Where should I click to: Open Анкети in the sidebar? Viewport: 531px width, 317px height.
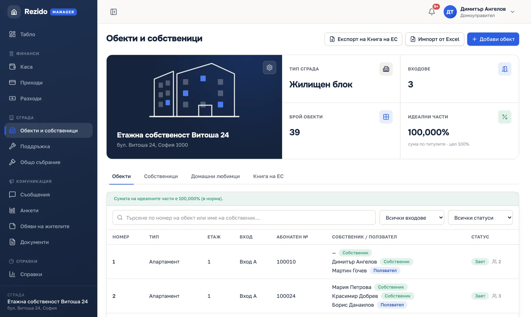49,211
